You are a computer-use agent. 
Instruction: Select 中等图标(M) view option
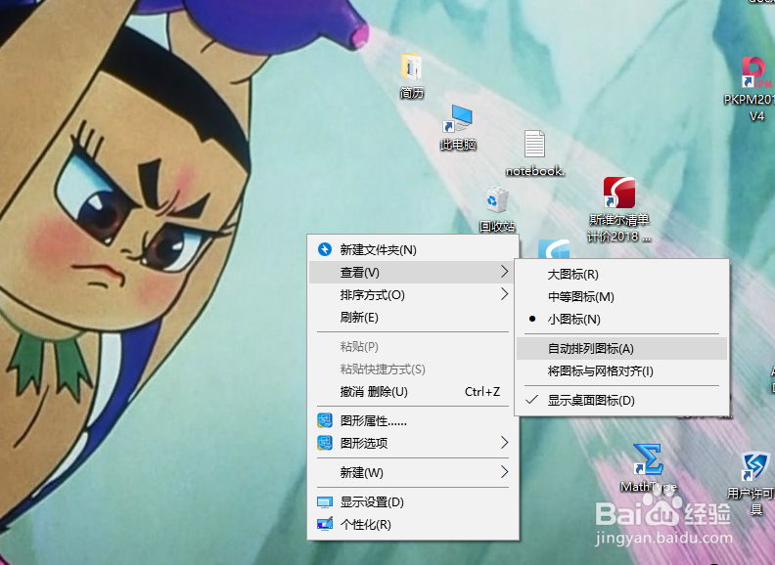pos(621,297)
